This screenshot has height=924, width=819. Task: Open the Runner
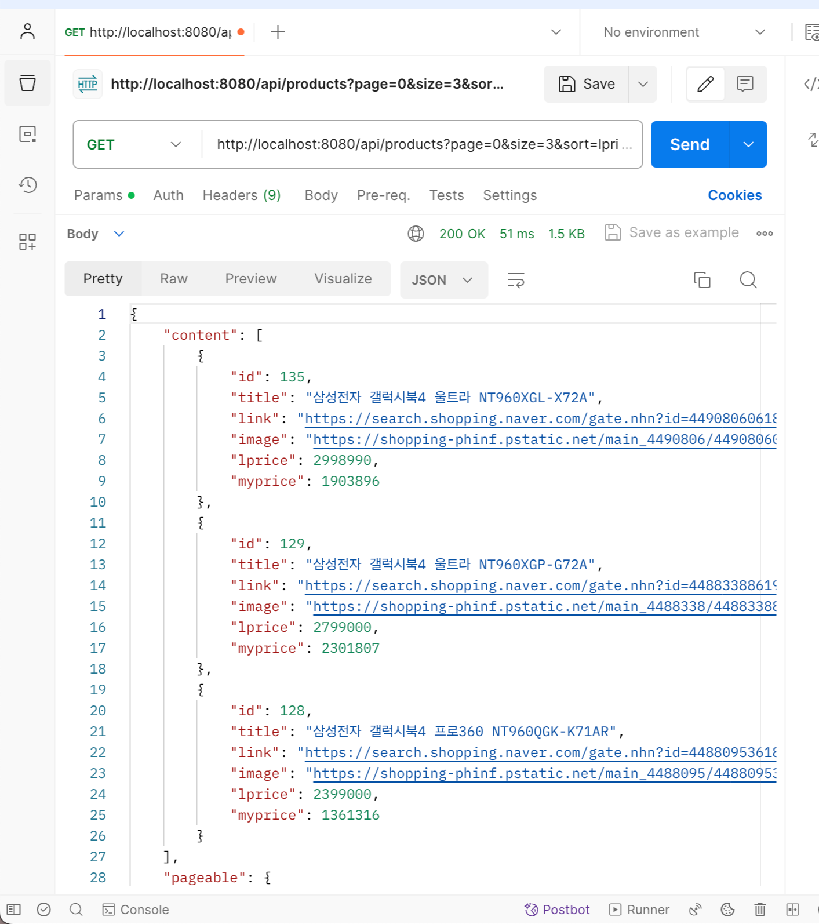pyautogui.click(x=639, y=910)
